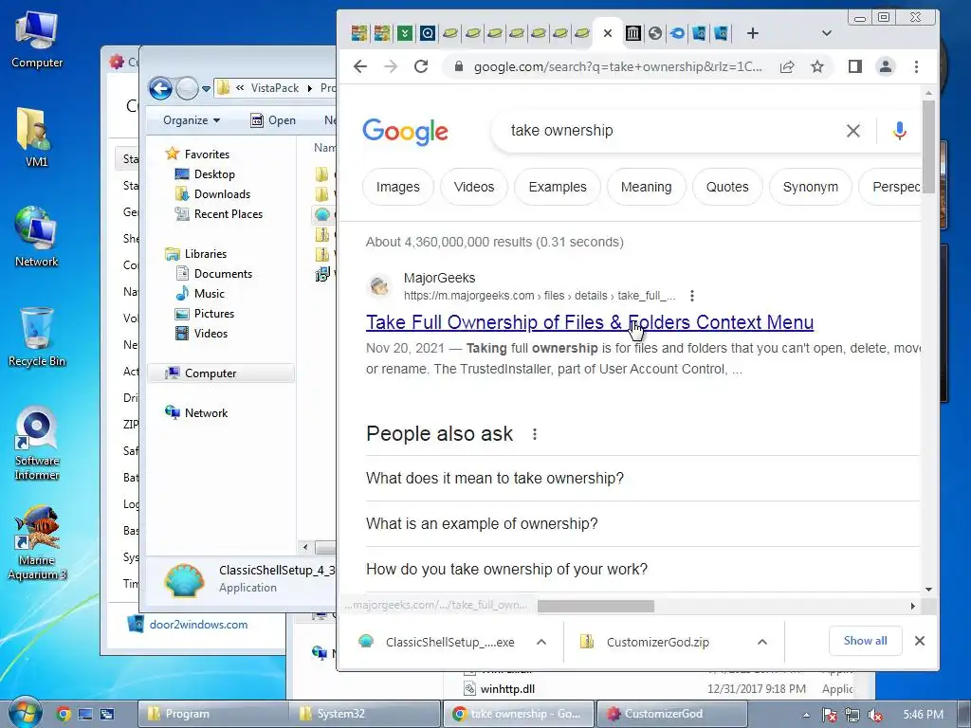The height and width of the screenshot is (728, 971).
Task: Bookmark this tab with the star icon
Action: [817, 67]
